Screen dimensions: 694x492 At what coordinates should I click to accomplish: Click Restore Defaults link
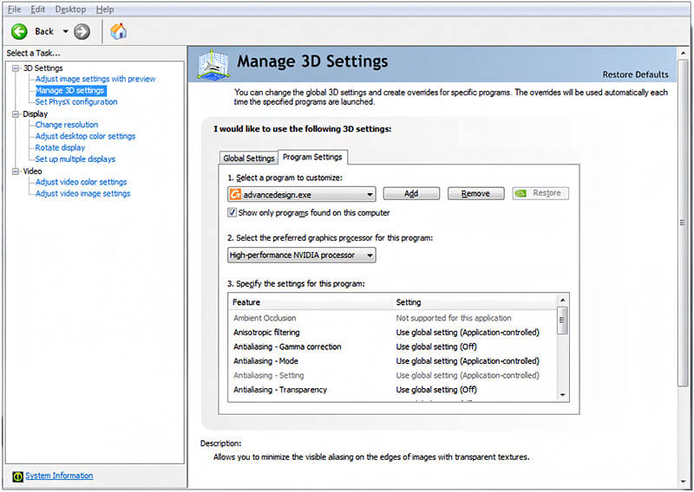tap(636, 74)
